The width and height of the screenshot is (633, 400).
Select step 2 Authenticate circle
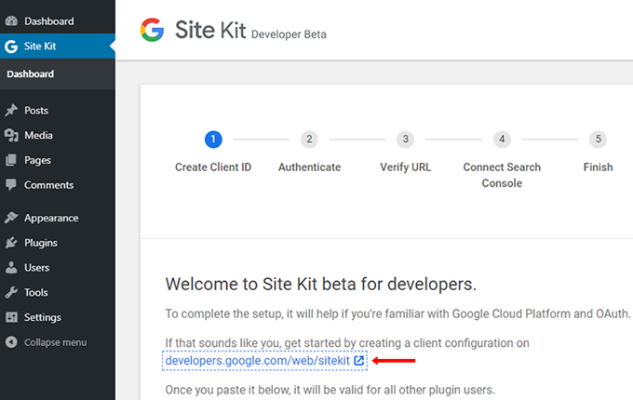point(309,140)
